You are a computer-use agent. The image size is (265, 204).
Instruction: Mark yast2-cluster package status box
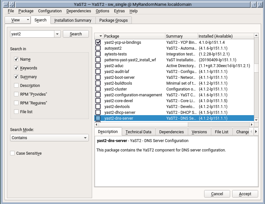click(x=98, y=89)
